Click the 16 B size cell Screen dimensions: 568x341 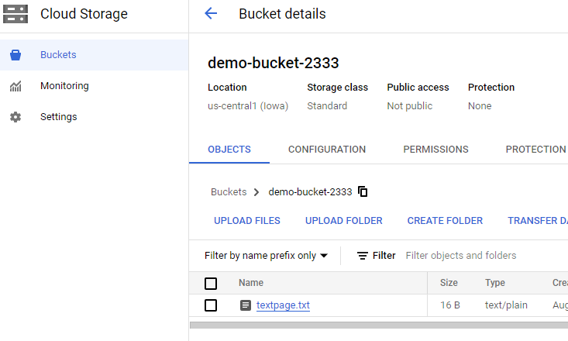[450, 305]
